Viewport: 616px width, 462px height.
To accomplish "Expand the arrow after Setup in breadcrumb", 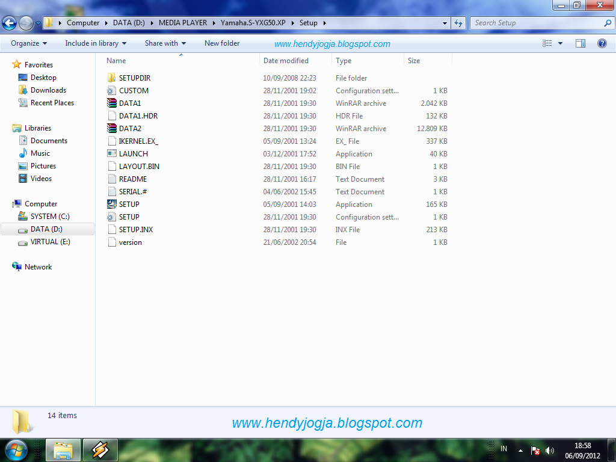I will (324, 23).
